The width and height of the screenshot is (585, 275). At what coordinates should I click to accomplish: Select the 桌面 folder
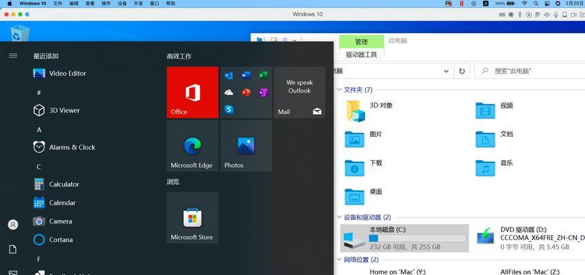[364, 197]
